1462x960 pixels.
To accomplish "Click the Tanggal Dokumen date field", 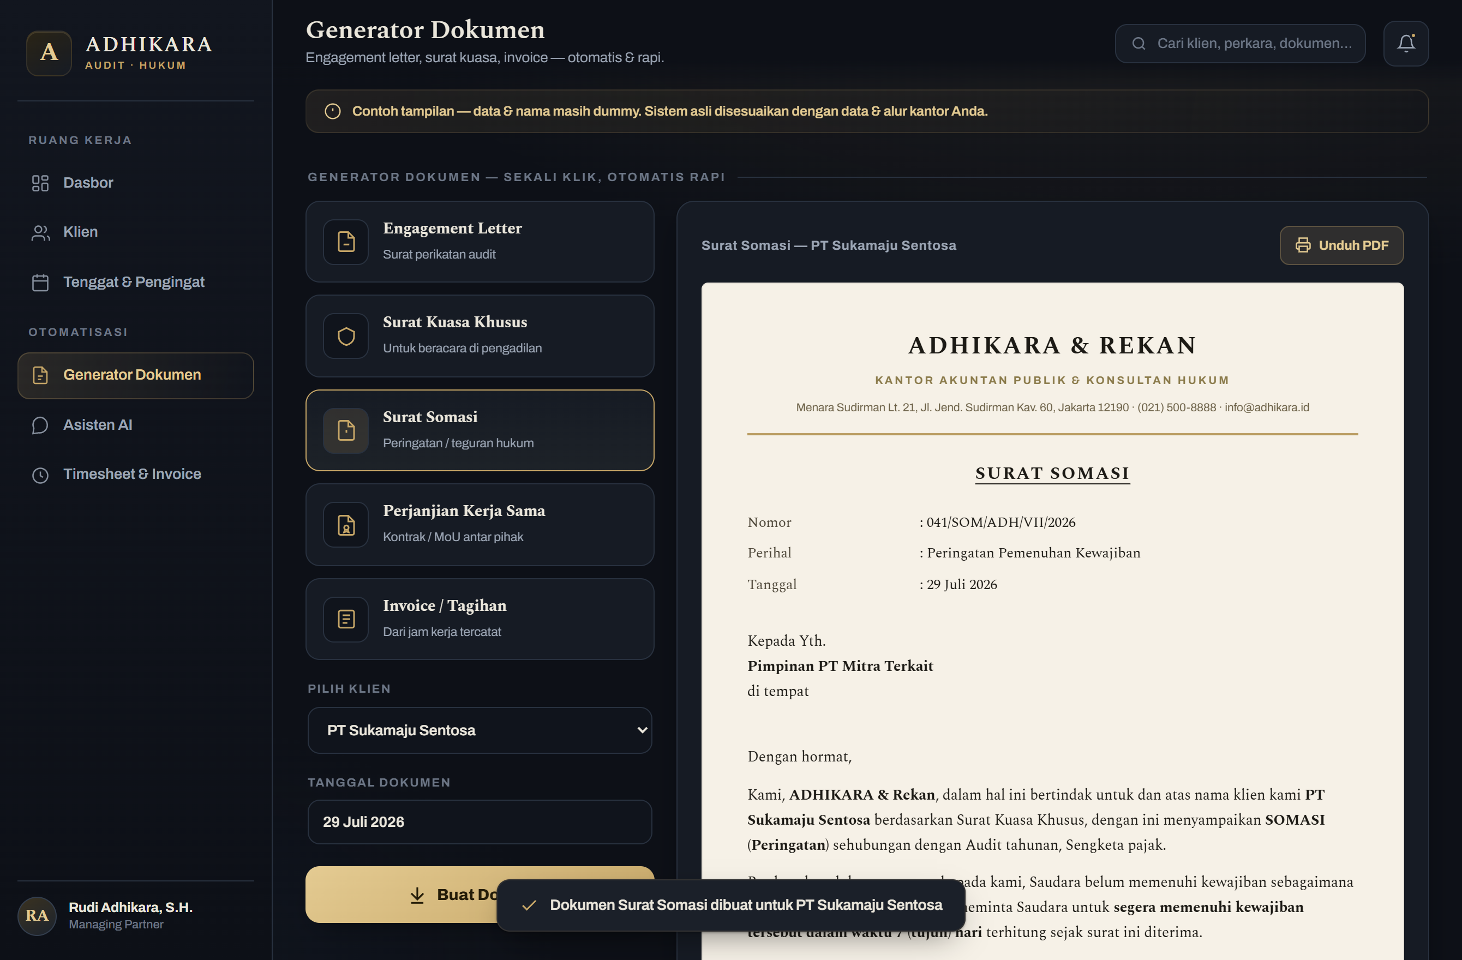I will tap(479, 822).
